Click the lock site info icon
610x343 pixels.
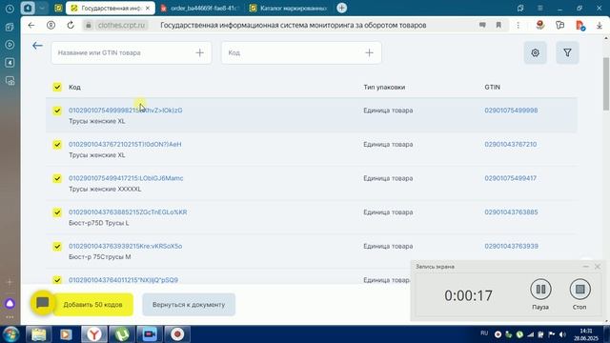click(89, 26)
